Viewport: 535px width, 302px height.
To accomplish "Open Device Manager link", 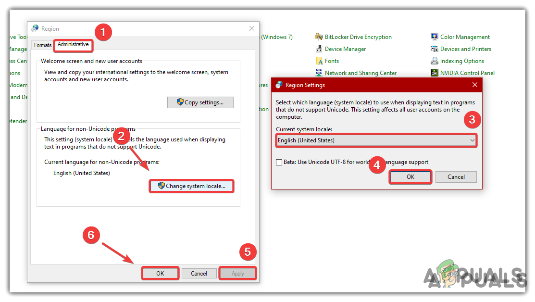I will coord(345,49).
